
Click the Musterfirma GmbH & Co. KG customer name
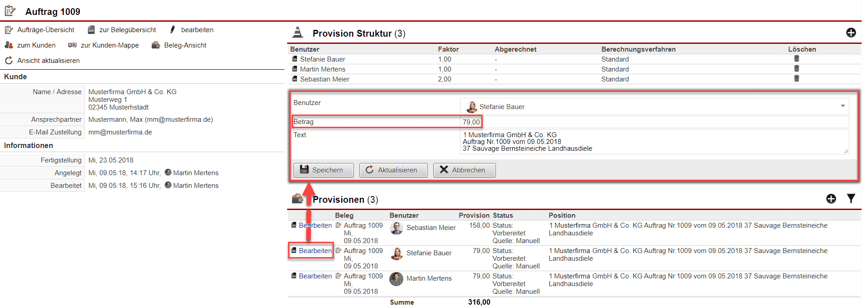[x=132, y=92]
